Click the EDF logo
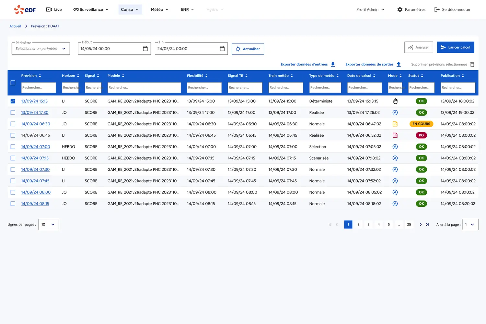The image size is (486, 324). (x=25, y=10)
